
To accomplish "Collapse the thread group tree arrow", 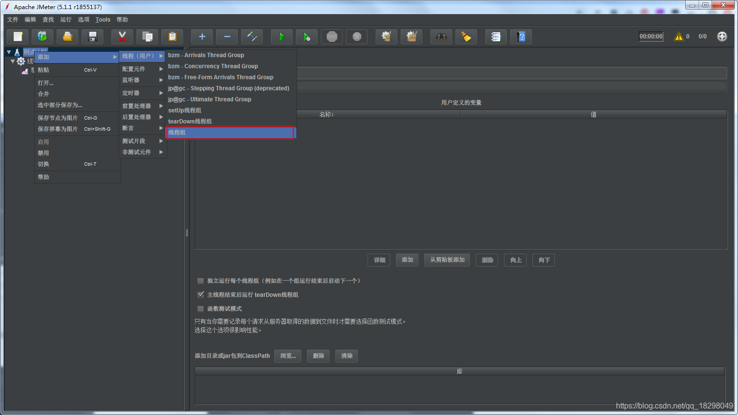I will click(13, 61).
